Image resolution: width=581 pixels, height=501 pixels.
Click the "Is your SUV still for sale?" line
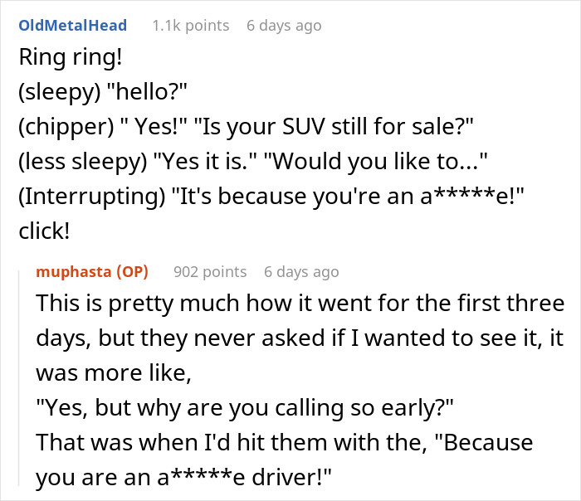[x=246, y=127]
